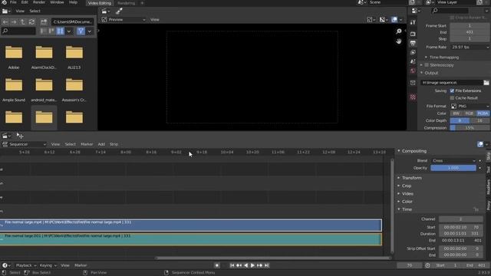
Task: Click the preview zoom magnifier icon
Action: tap(399, 31)
